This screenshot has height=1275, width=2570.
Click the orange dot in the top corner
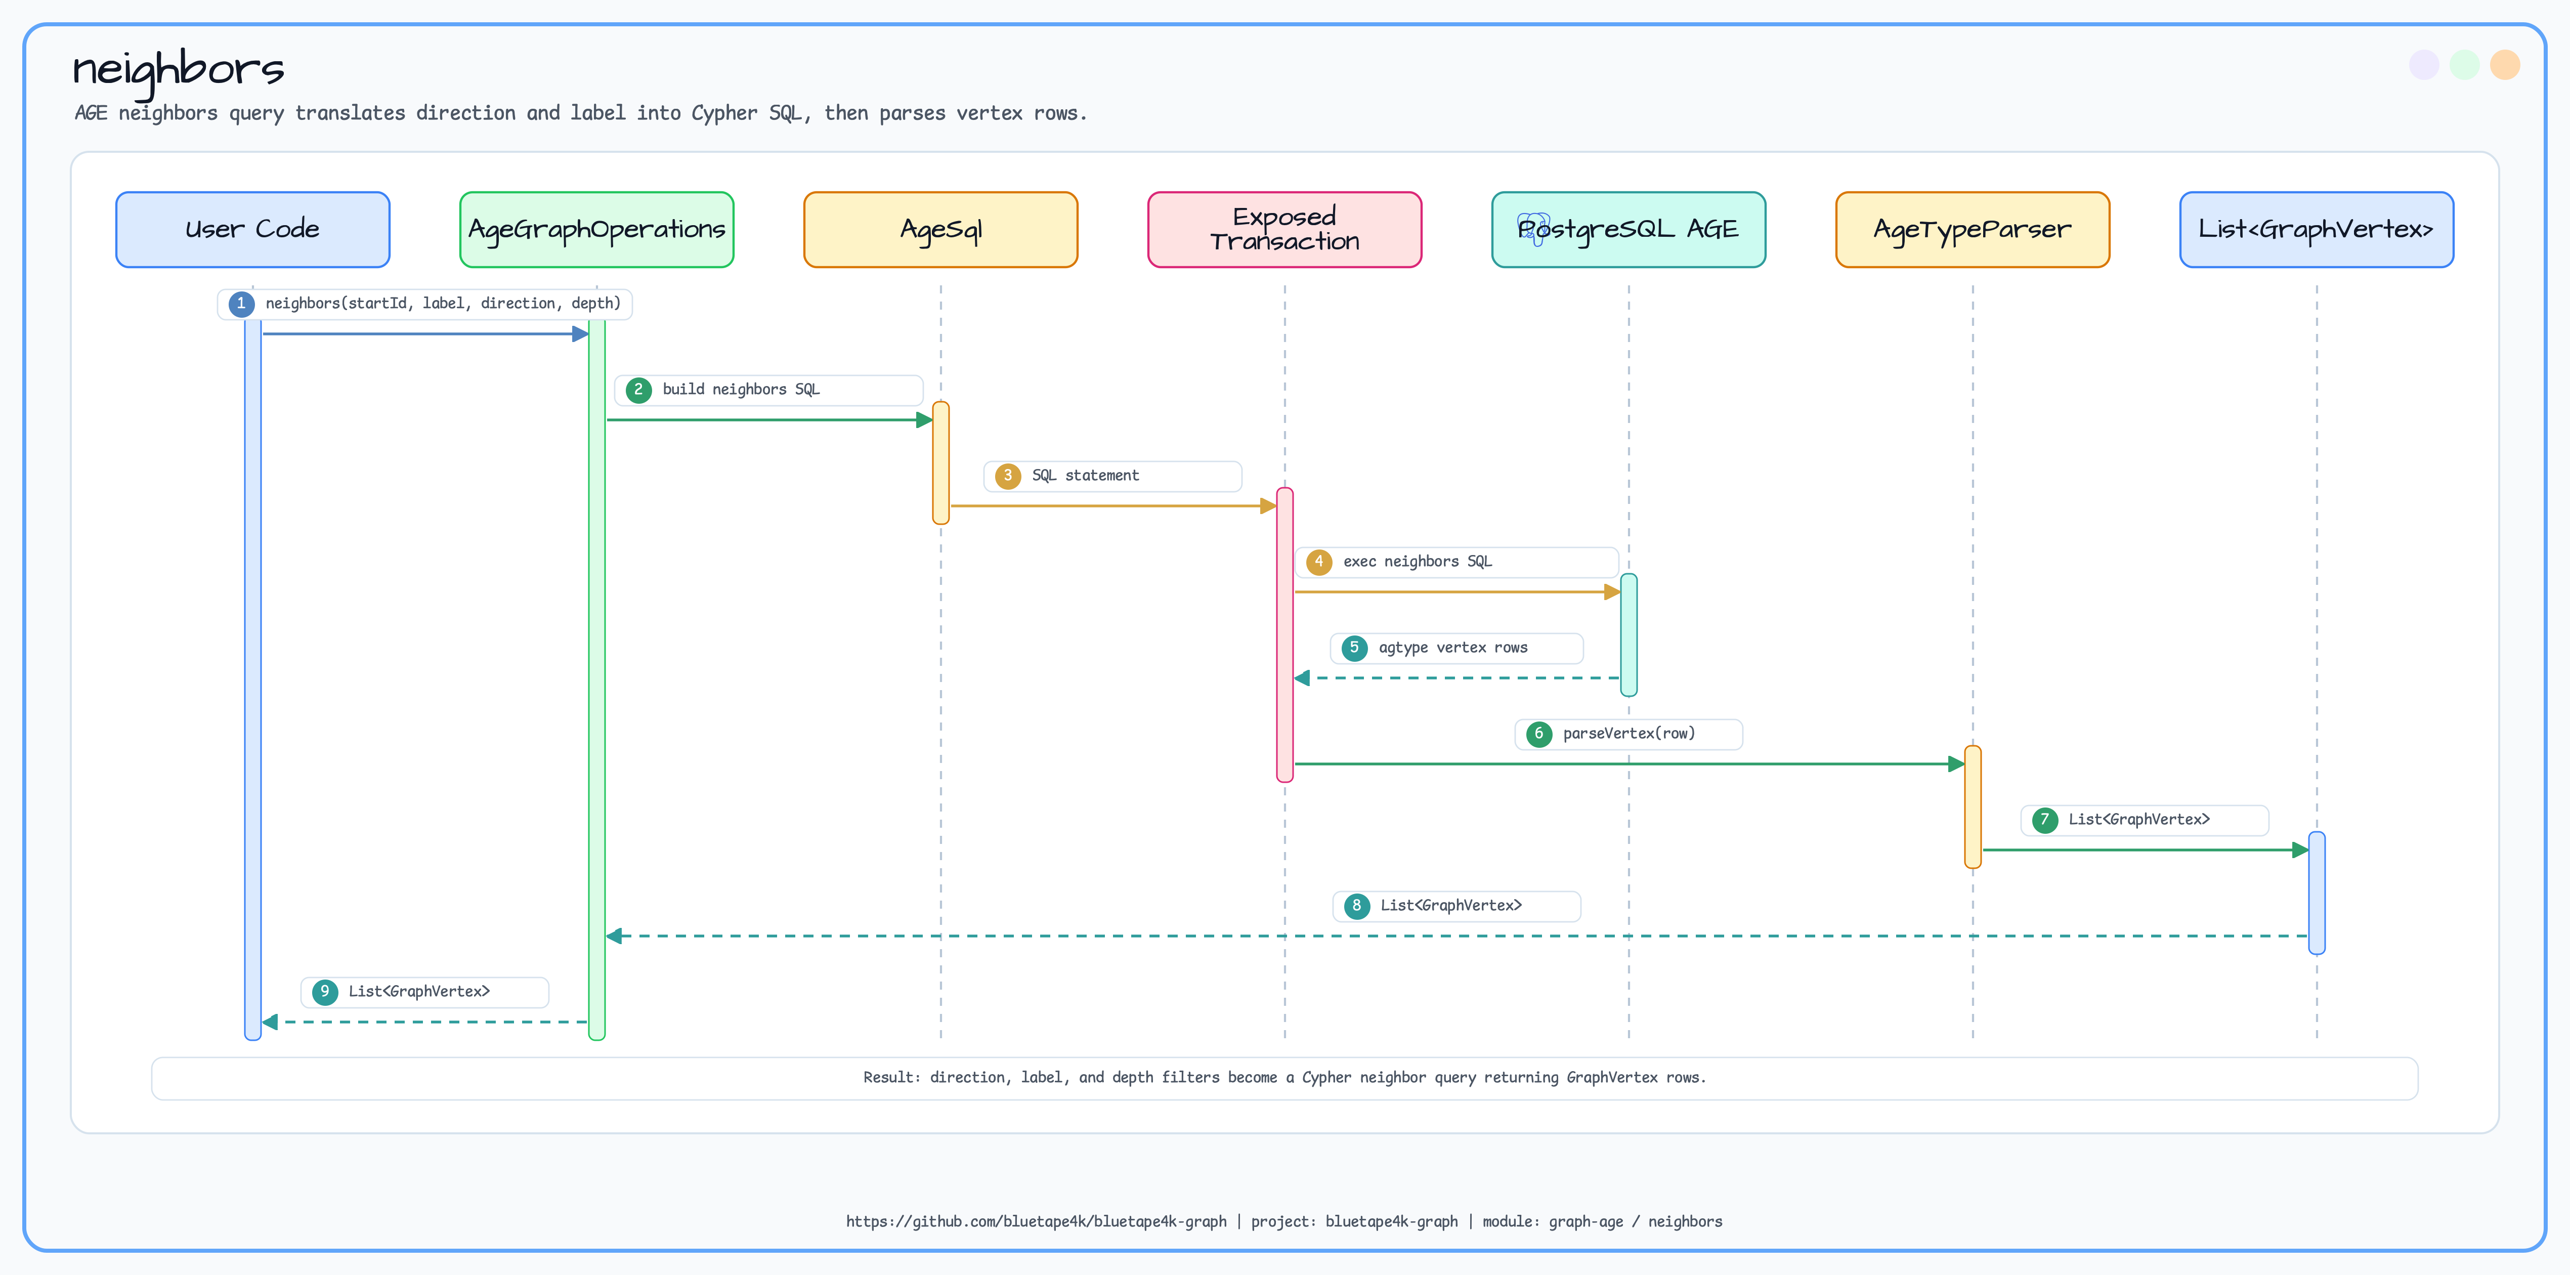click(2505, 65)
